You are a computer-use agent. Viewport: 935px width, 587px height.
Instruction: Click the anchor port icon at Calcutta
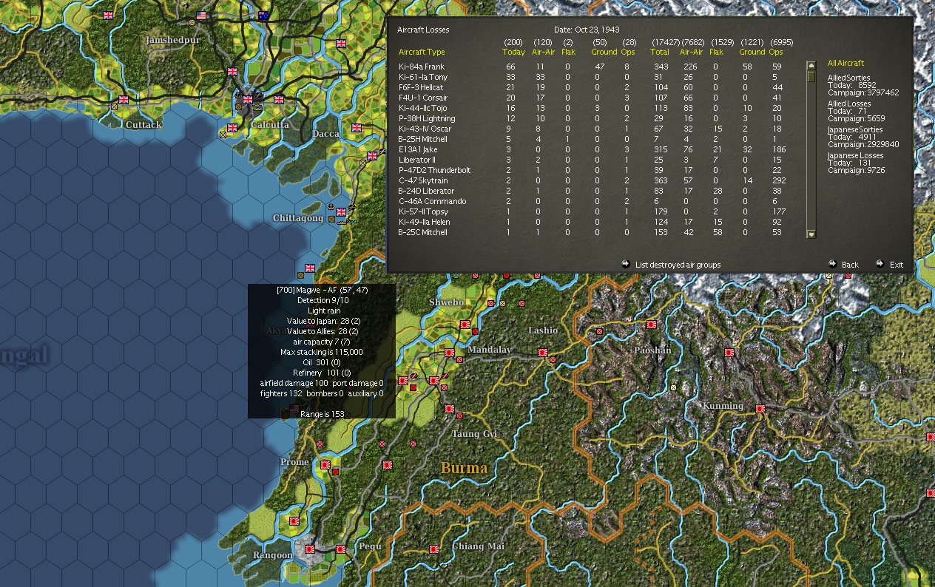238,95
